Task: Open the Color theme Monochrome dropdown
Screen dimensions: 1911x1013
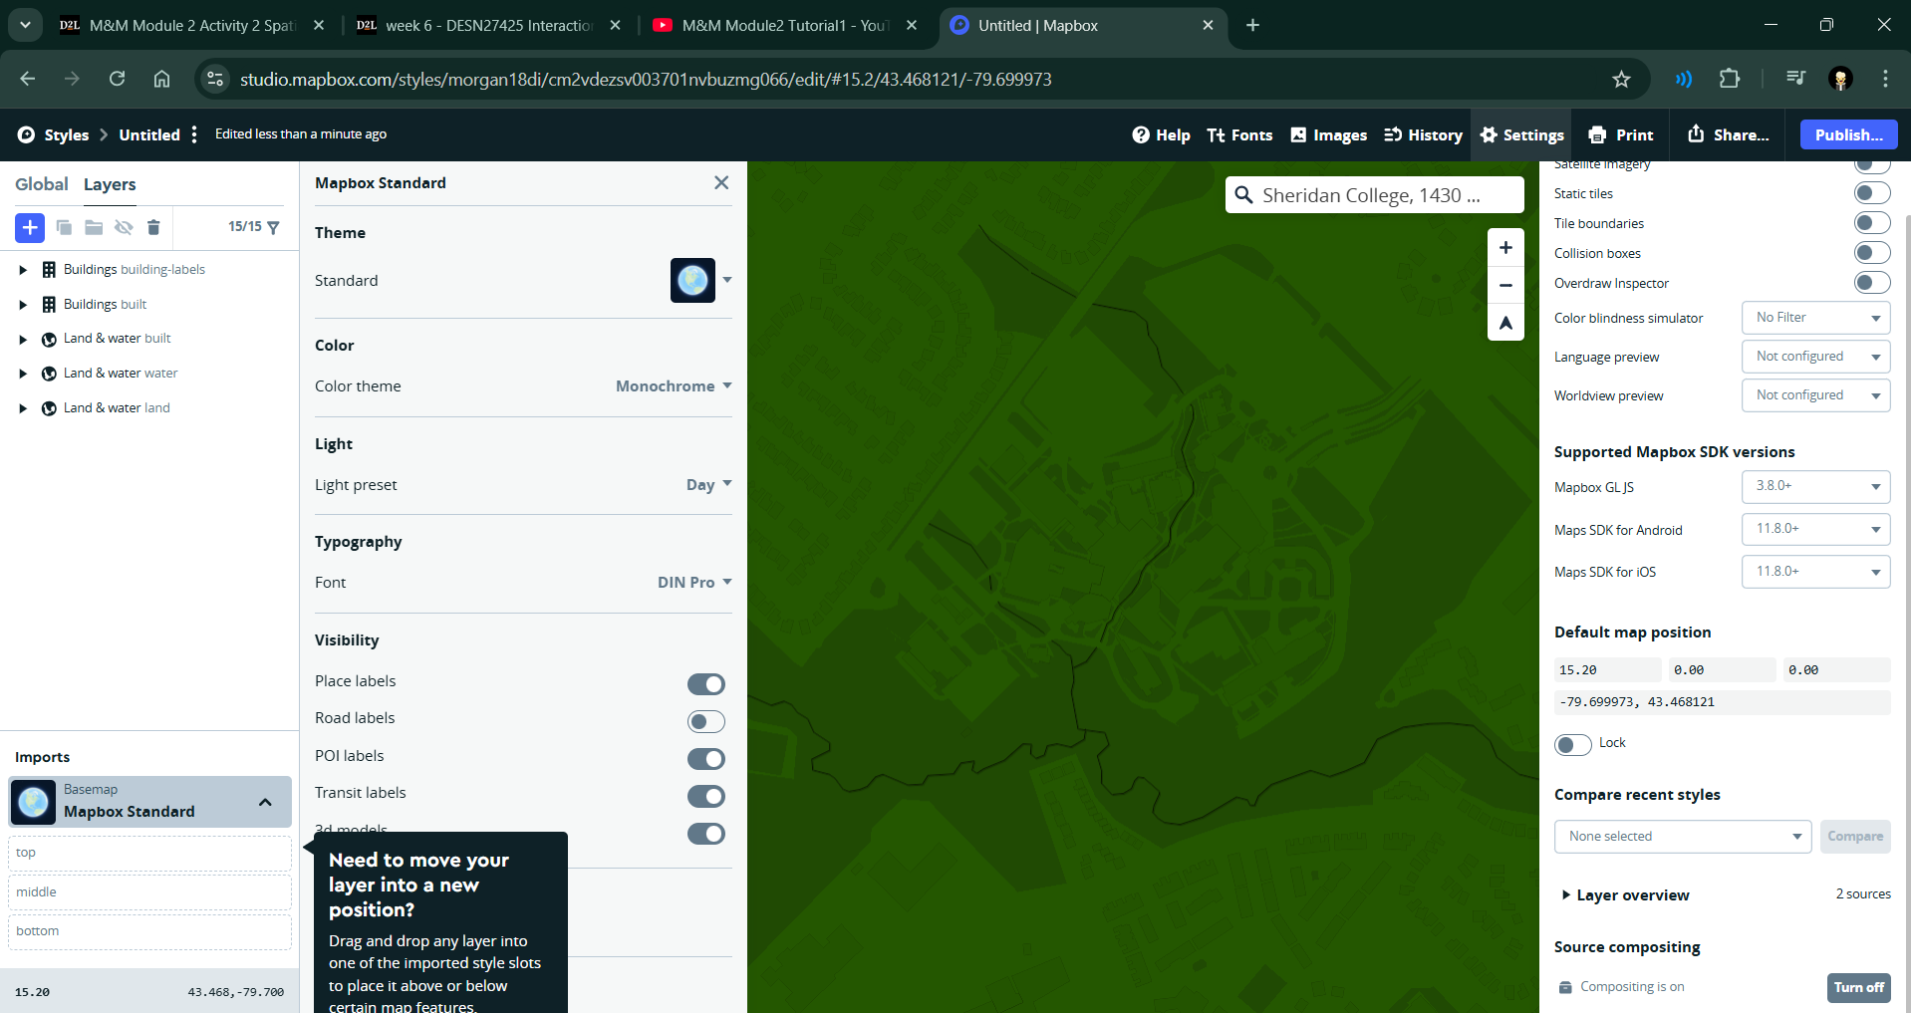Action: 673,386
